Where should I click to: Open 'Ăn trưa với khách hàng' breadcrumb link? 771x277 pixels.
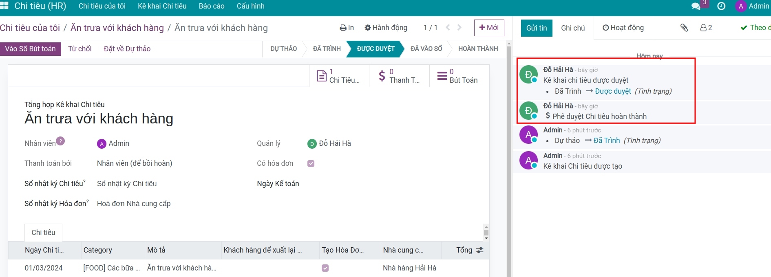(117, 28)
